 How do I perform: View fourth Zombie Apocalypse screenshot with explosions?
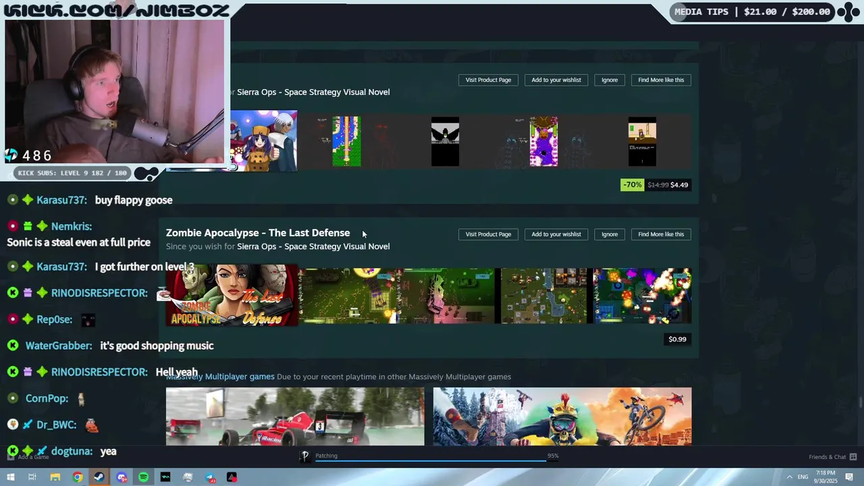point(642,296)
